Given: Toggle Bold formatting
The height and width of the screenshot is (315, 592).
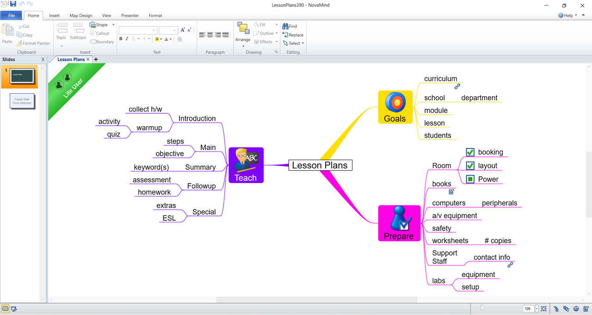Looking at the screenshot, I should (121, 39).
